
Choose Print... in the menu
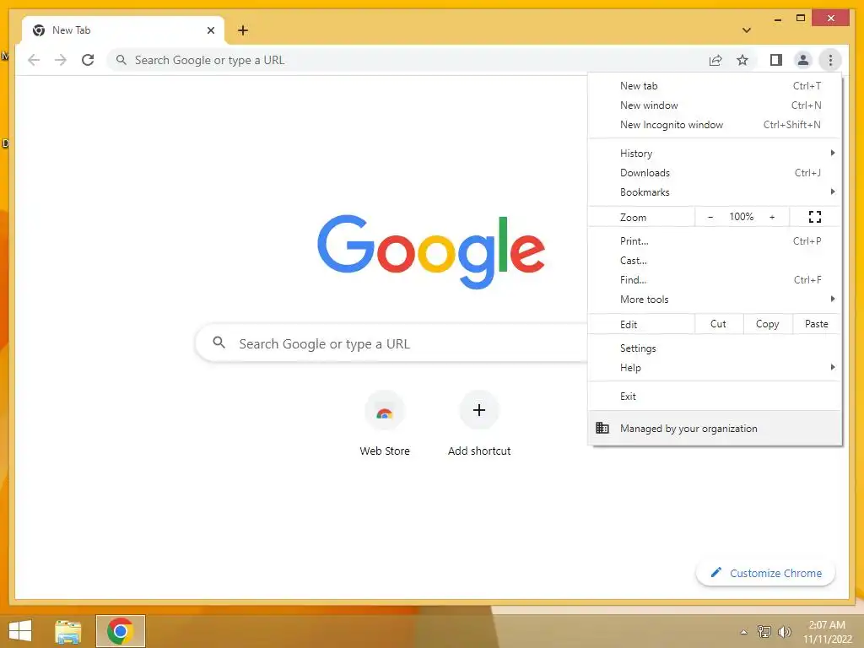click(715, 240)
